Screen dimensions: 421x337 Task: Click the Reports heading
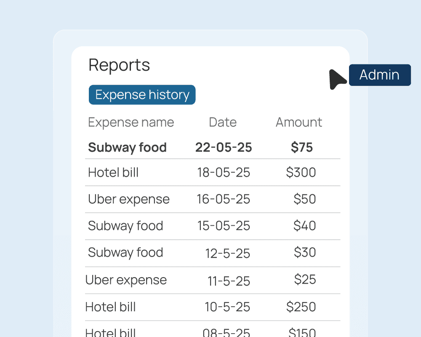click(119, 65)
